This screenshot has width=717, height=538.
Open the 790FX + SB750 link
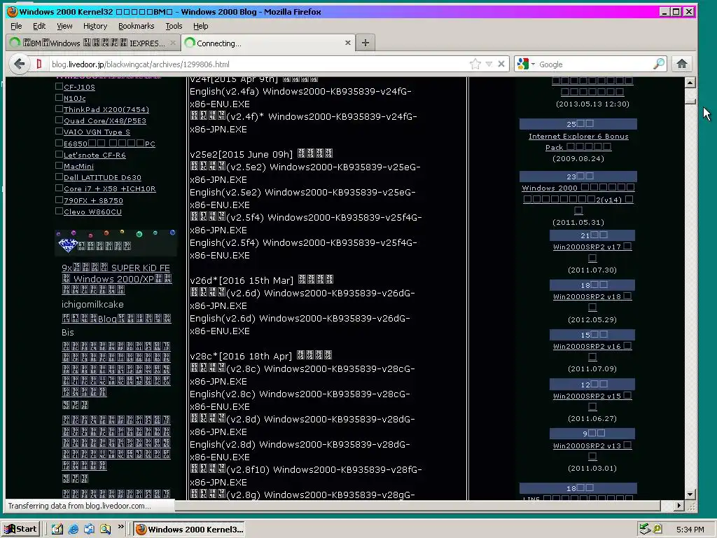pyautogui.click(x=93, y=200)
